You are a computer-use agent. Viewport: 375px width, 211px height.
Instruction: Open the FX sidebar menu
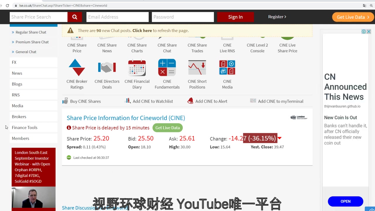(33, 62)
